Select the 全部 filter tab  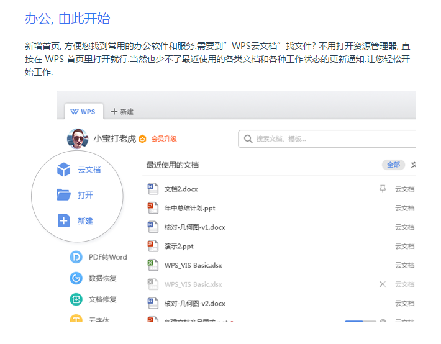(x=393, y=165)
